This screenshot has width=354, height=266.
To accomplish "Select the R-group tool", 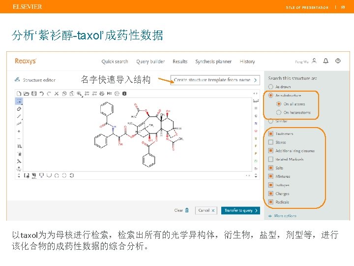I will coord(19,154).
